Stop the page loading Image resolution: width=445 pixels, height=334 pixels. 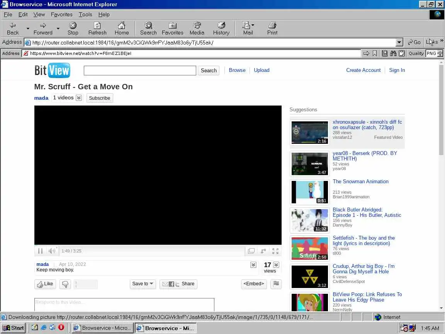(x=73, y=29)
